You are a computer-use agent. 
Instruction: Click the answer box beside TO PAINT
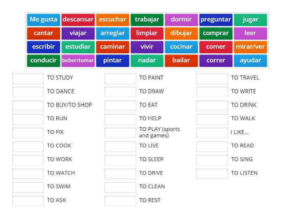click(120, 78)
